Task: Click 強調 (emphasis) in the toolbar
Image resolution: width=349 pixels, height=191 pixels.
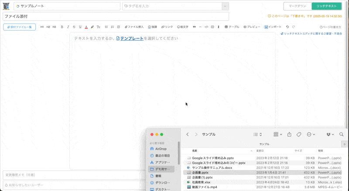Action: (x=152, y=27)
